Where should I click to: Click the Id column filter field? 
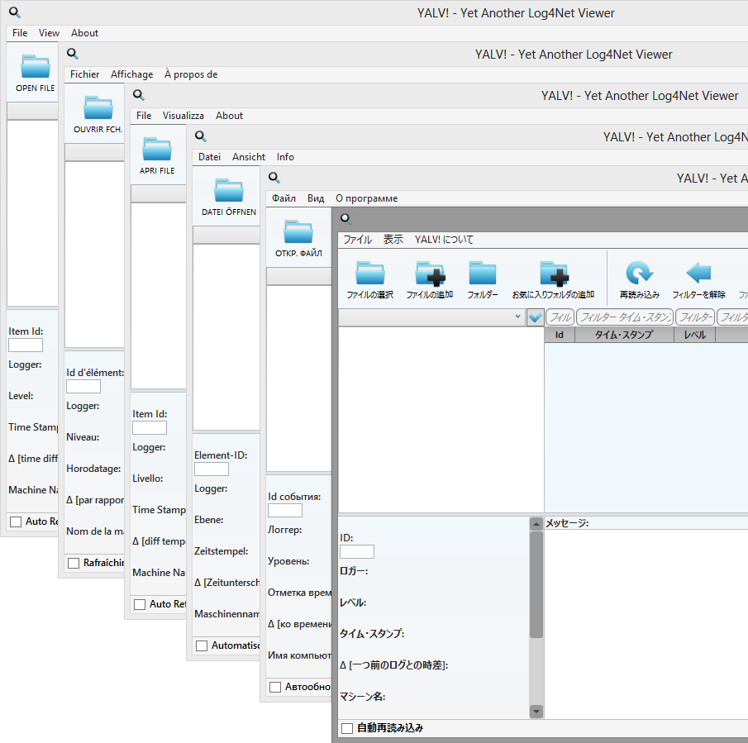click(x=560, y=317)
